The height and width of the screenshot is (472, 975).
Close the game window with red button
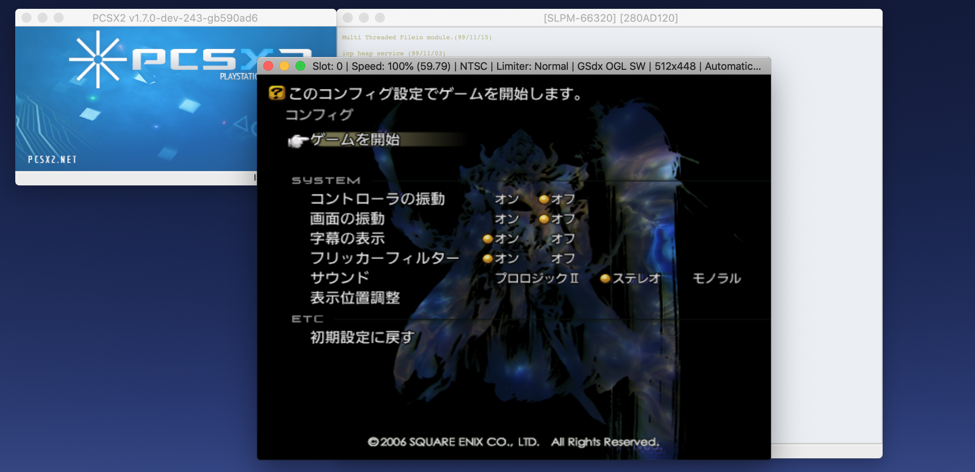[x=268, y=66]
